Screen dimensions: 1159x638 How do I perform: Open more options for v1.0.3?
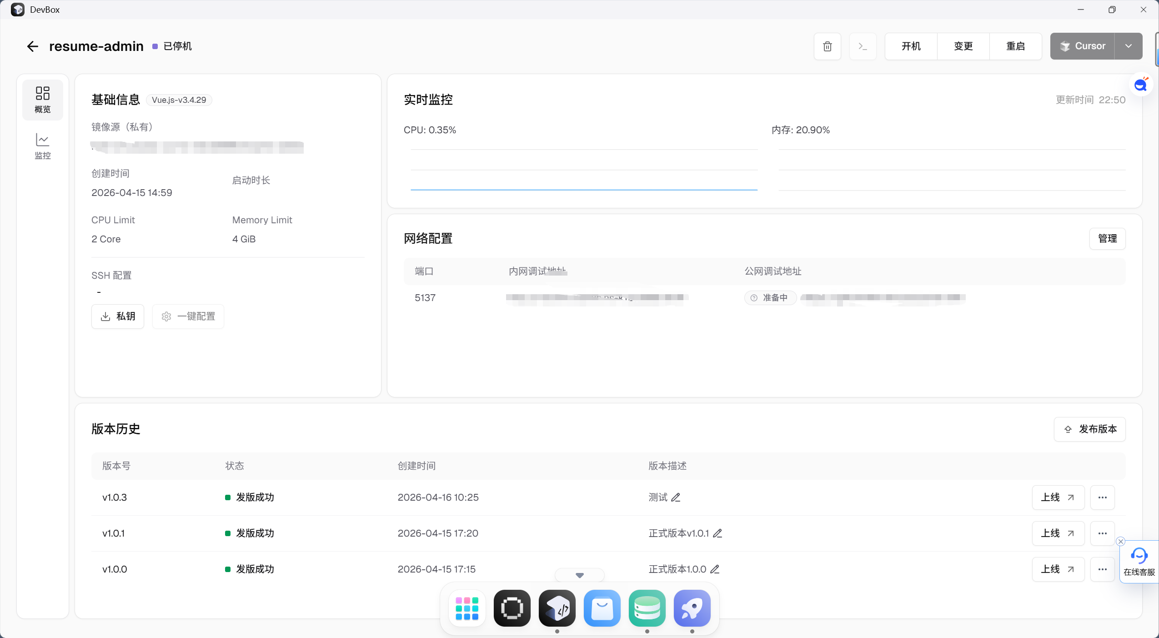(x=1102, y=497)
